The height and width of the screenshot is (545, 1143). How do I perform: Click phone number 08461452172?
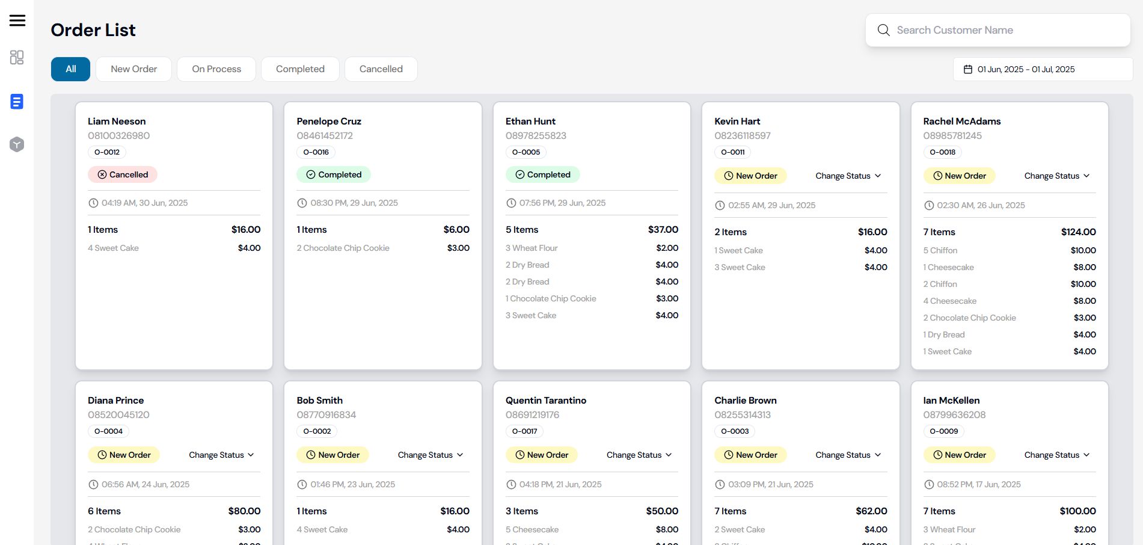[325, 136]
